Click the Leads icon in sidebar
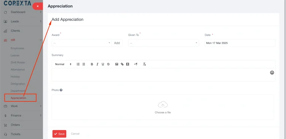 pos(6,22)
